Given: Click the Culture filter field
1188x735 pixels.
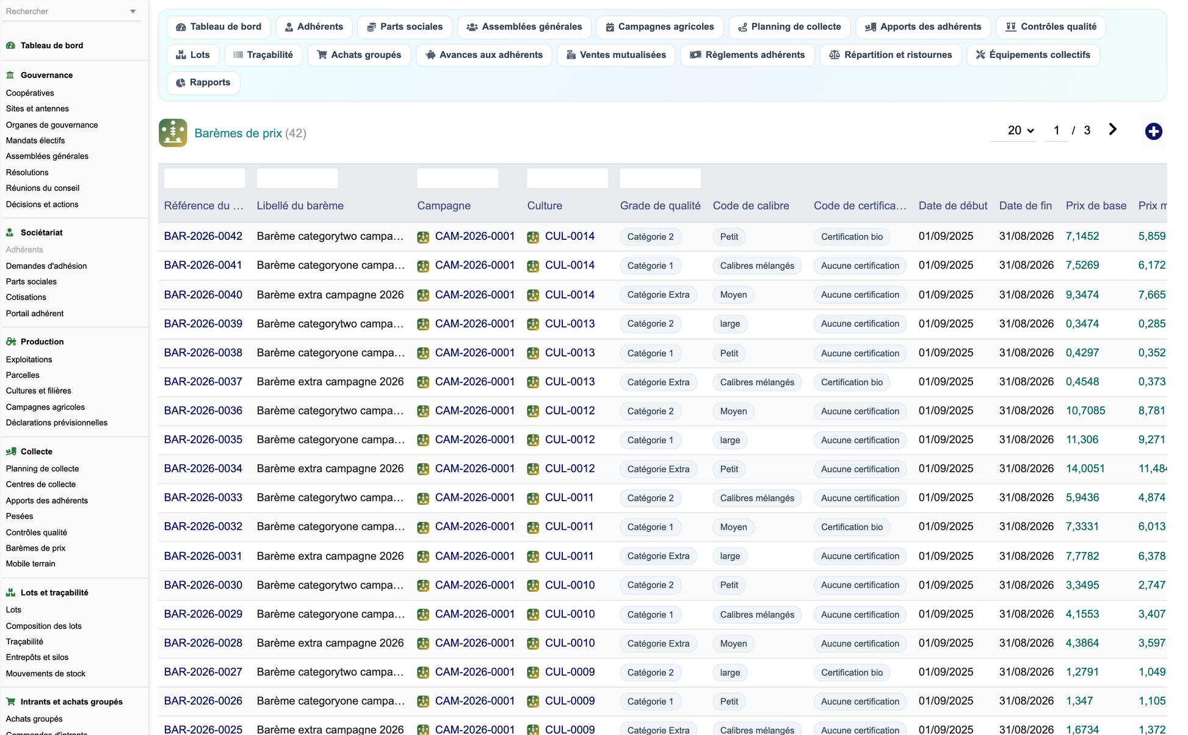Looking at the screenshot, I should pos(568,178).
